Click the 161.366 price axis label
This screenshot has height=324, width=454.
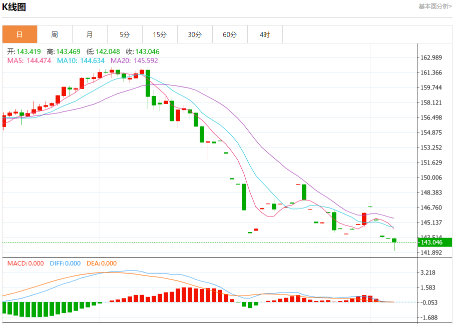point(431,72)
